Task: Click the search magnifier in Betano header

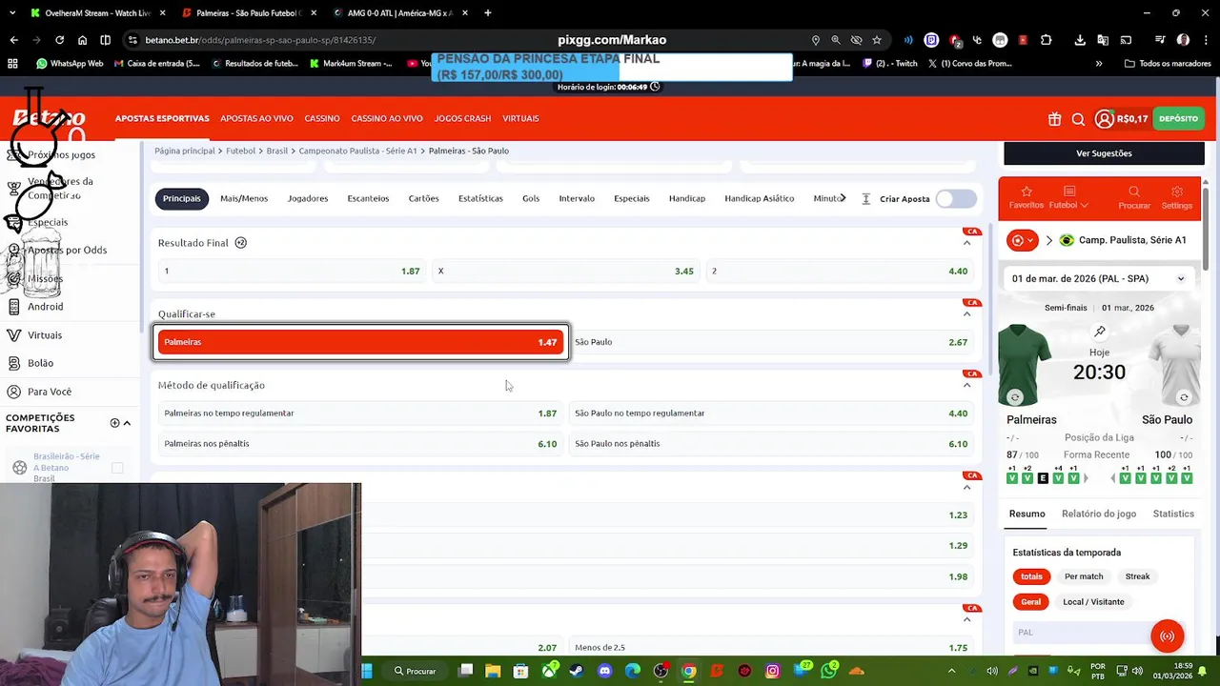Action: click(x=1078, y=119)
